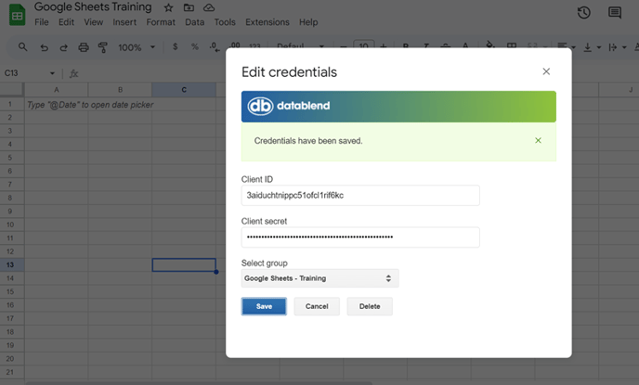
Task: Select row 1 header
Action: [12, 104]
